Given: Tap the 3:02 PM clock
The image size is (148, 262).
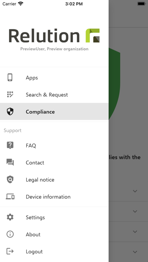Looking at the screenshot, I should coord(74,4).
